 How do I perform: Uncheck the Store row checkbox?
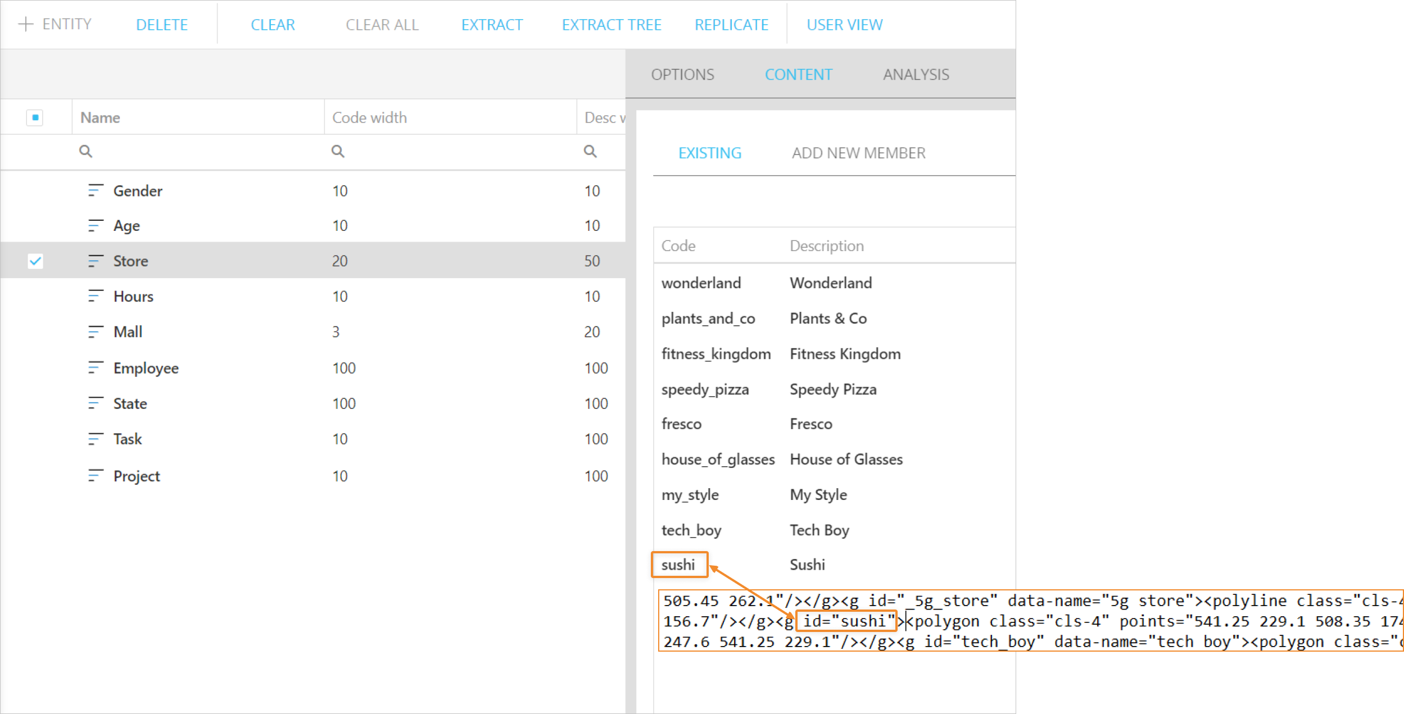point(35,261)
